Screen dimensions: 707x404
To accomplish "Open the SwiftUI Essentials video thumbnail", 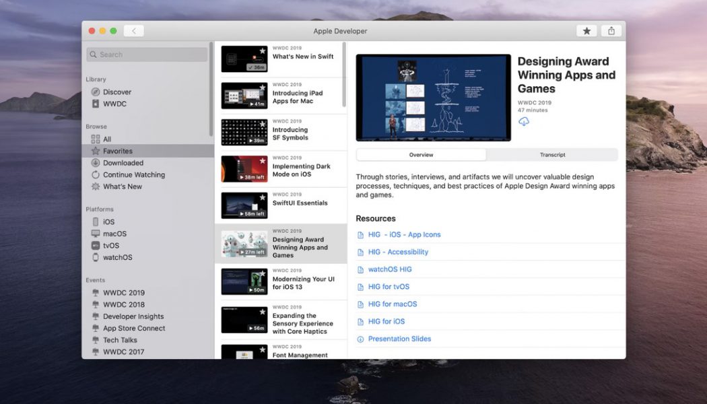I will (x=244, y=205).
